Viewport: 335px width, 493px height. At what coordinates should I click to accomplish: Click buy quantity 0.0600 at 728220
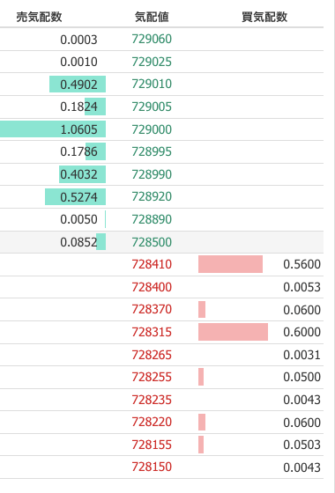301,423
